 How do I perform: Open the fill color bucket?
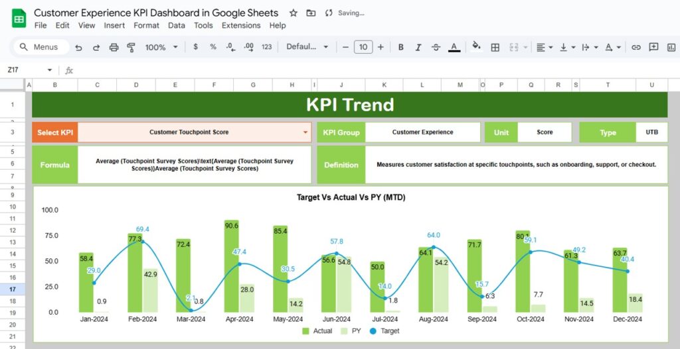pos(476,46)
